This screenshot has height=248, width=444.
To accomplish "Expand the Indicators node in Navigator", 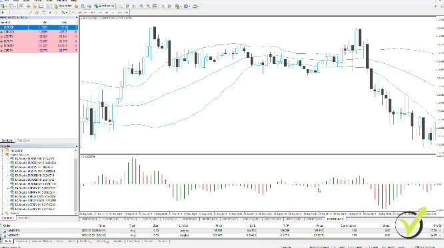I will [3, 150].
